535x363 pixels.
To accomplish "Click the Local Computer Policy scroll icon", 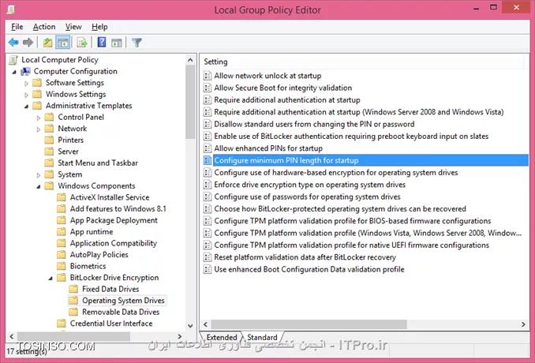I will tap(13, 60).
